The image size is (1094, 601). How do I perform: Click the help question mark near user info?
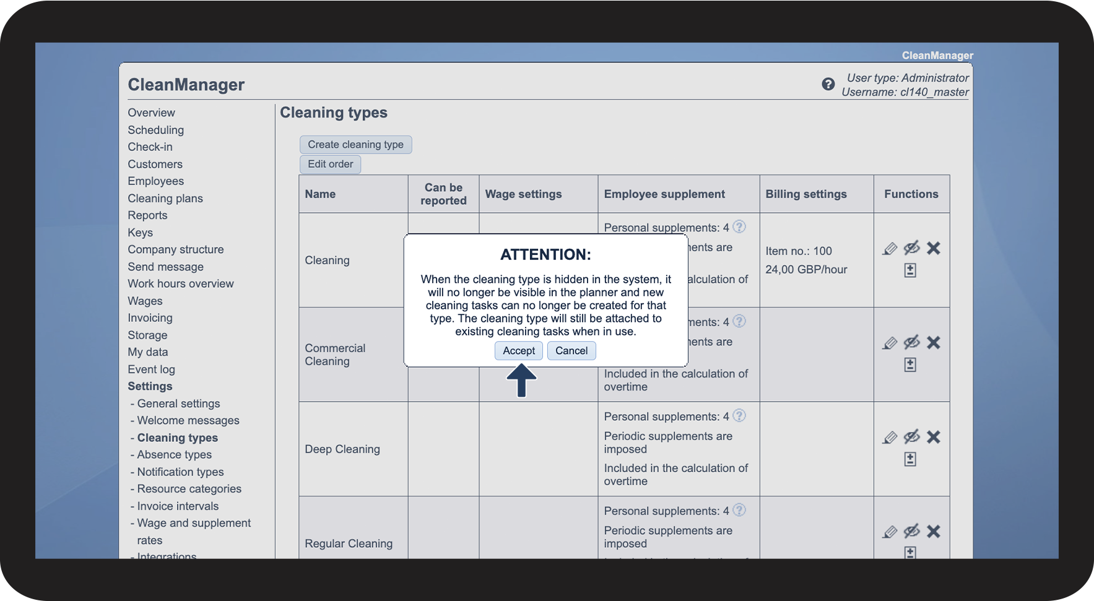[x=828, y=84]
